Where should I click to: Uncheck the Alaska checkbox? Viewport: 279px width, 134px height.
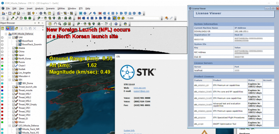[14, 48]
